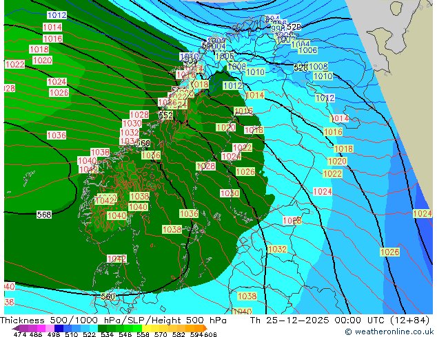Click the 'Th 25-12-2025 00:00 UTC (12+84)' timestamp
437x337 pixels.
339,320
